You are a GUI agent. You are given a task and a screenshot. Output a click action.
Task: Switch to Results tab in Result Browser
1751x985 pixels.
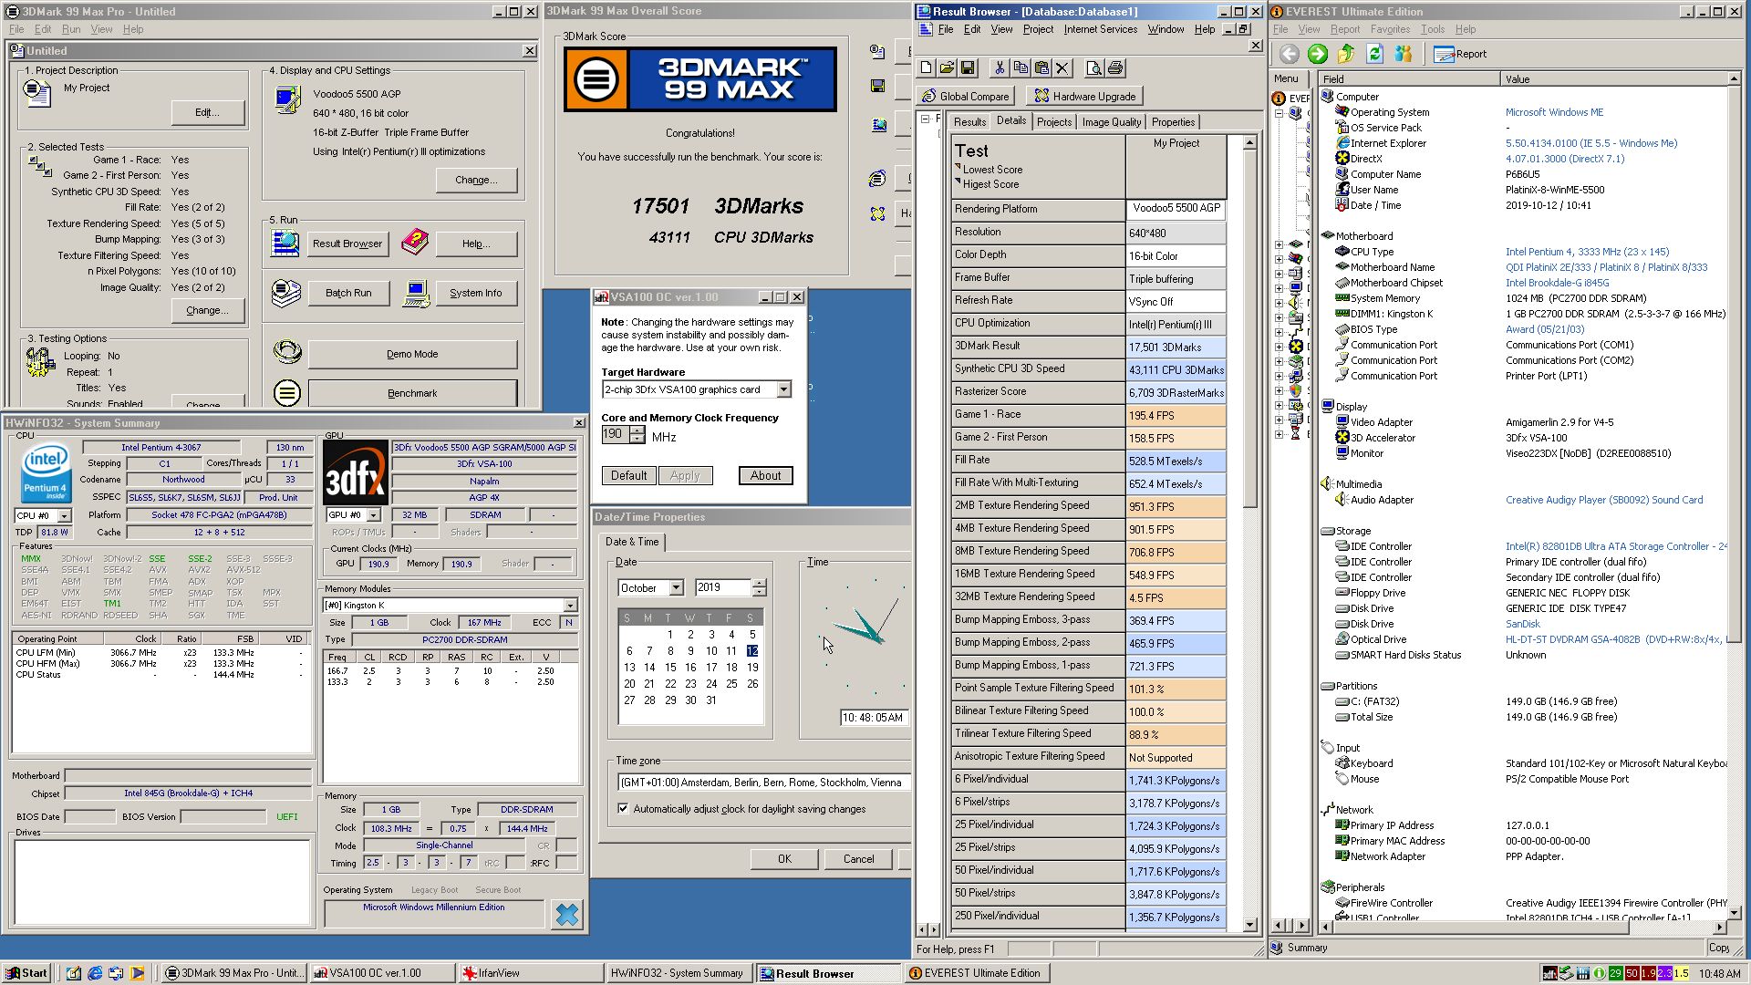click(969, 121)
